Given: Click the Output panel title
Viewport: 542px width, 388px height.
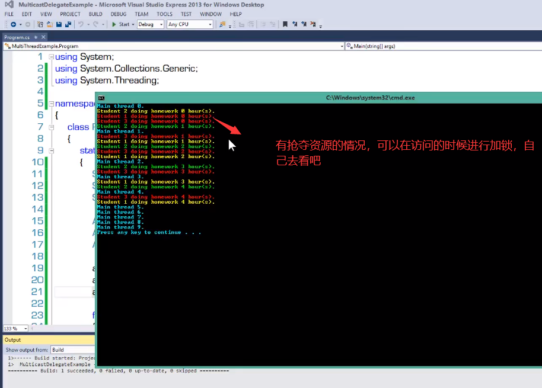Looking at the screenshot, I should pos(13,340).
